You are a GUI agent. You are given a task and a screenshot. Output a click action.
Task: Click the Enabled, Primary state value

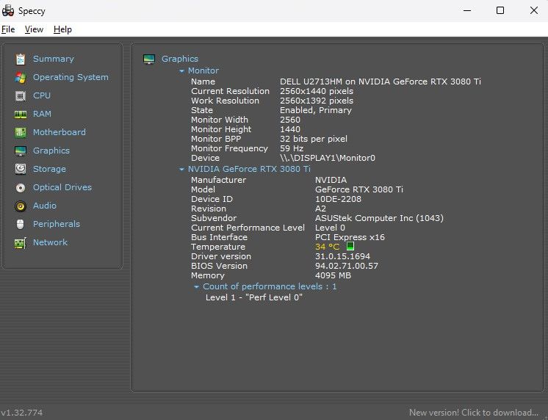[x=316, y=110]
